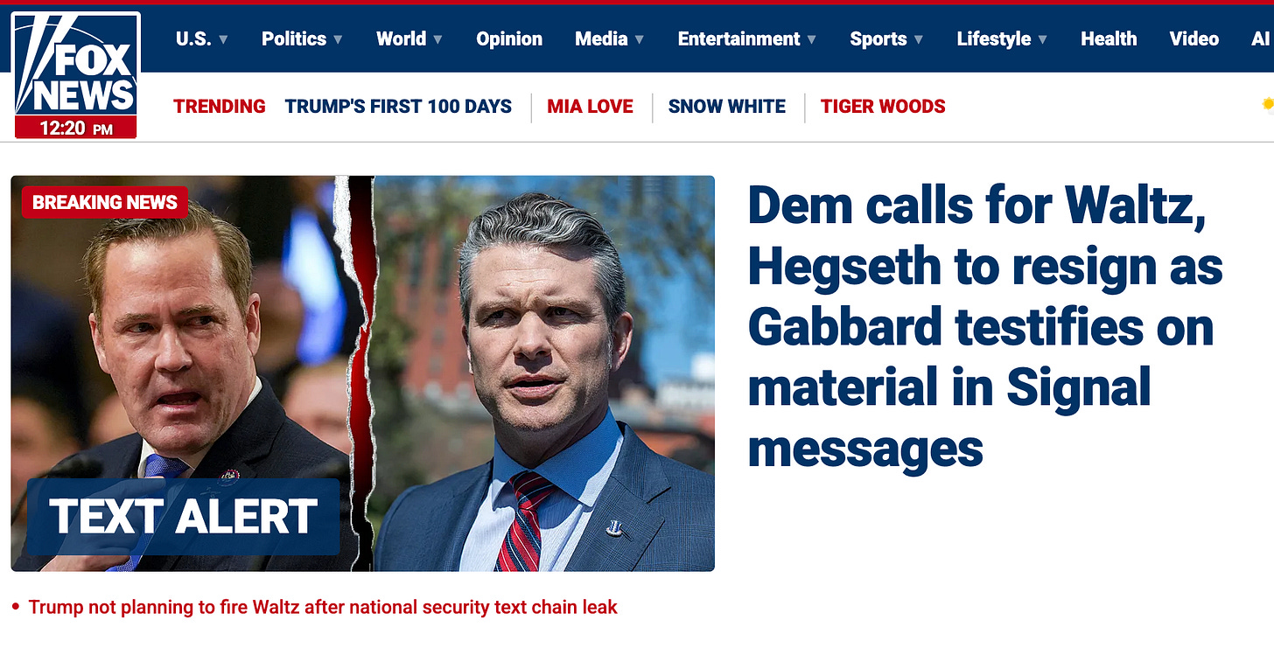
Task: Open the Tiger Woods trending topic
Action: [883, 107]
